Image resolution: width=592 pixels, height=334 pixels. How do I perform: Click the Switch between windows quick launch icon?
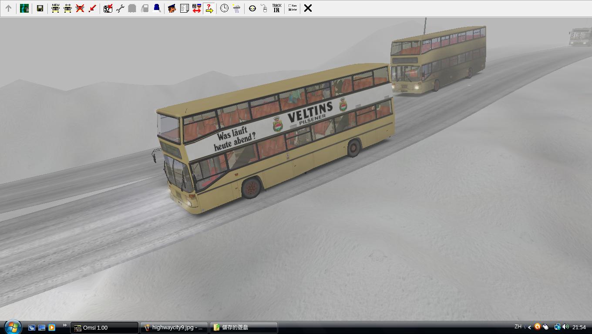(32, 327)
